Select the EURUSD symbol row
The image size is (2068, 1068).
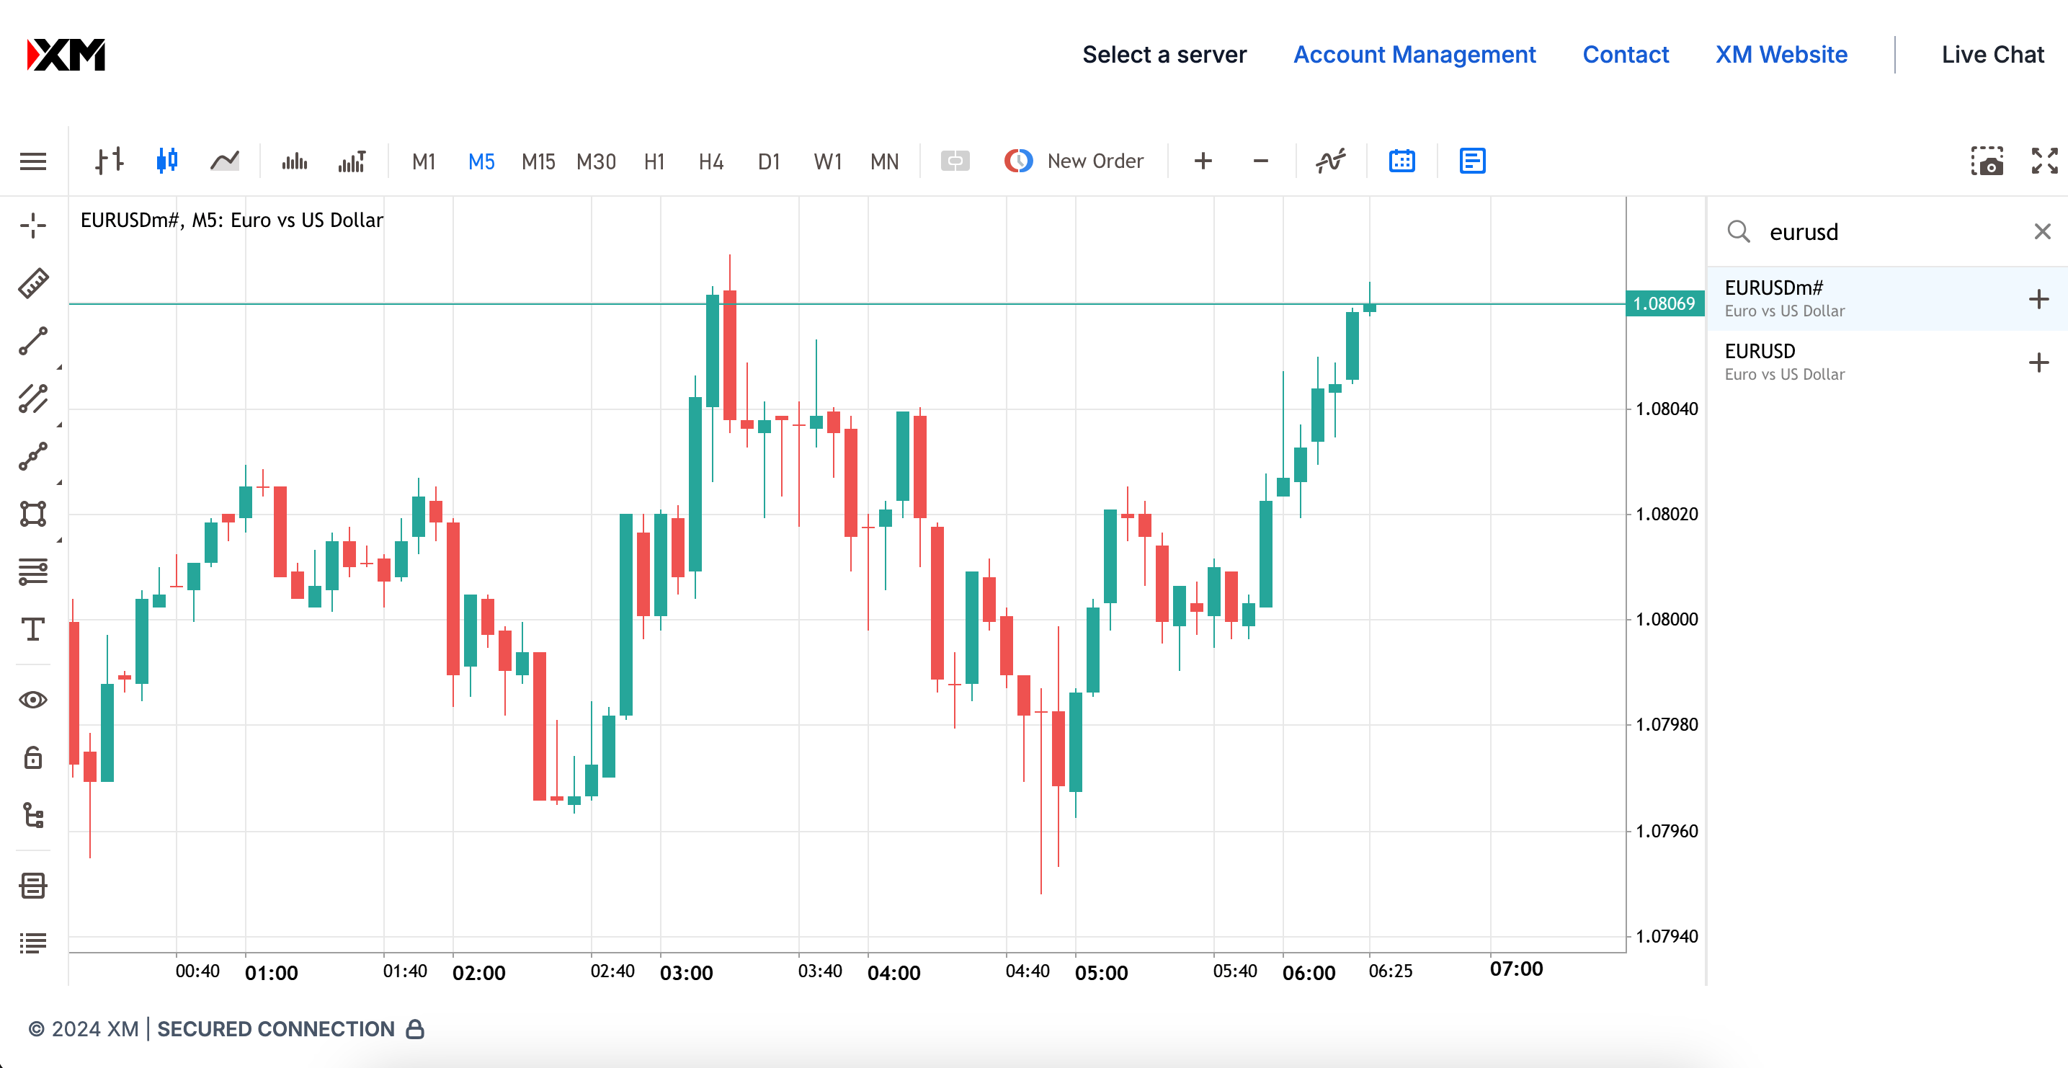coord(1886,362)
